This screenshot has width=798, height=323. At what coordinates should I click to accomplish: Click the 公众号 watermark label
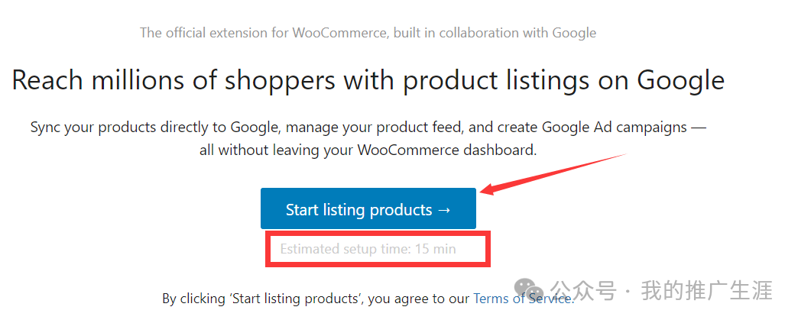[585, 290]
